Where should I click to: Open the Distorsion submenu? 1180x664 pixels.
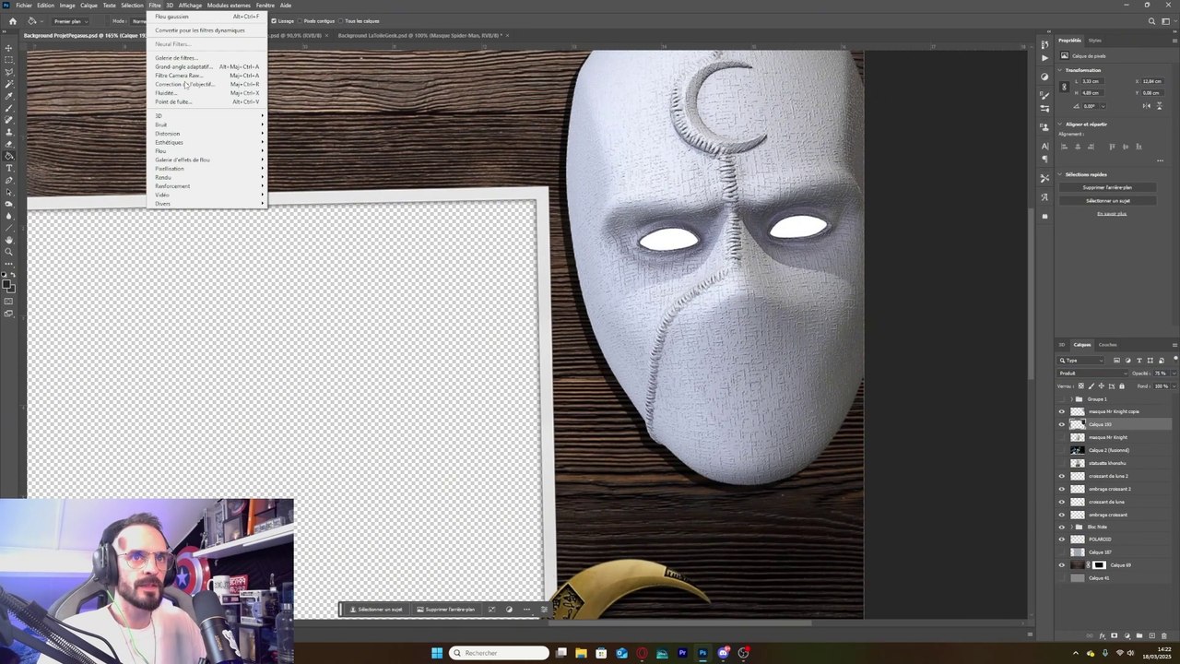pos(207,134)
